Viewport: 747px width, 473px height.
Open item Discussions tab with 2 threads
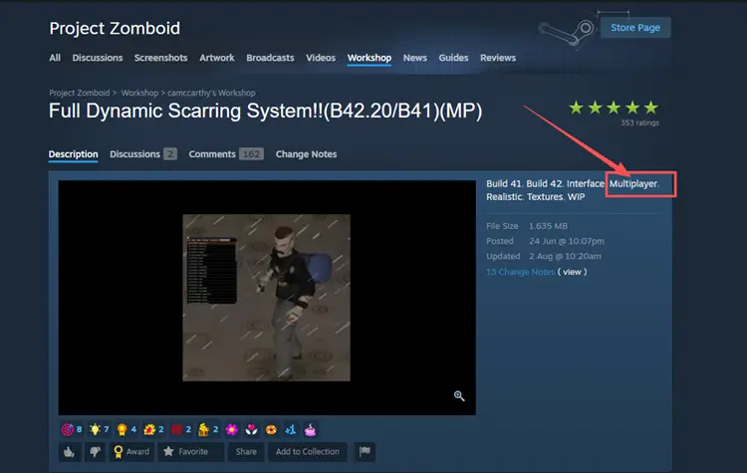[142, 154]
